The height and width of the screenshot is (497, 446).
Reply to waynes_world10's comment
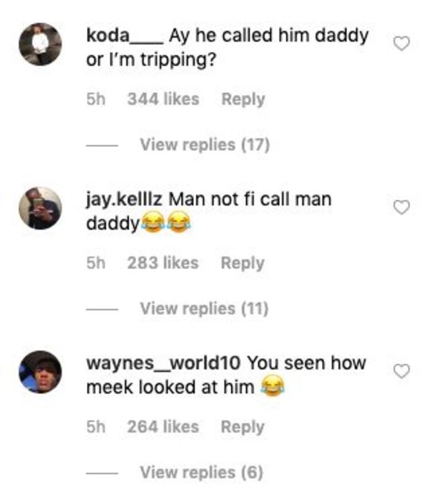click(242, 427)
